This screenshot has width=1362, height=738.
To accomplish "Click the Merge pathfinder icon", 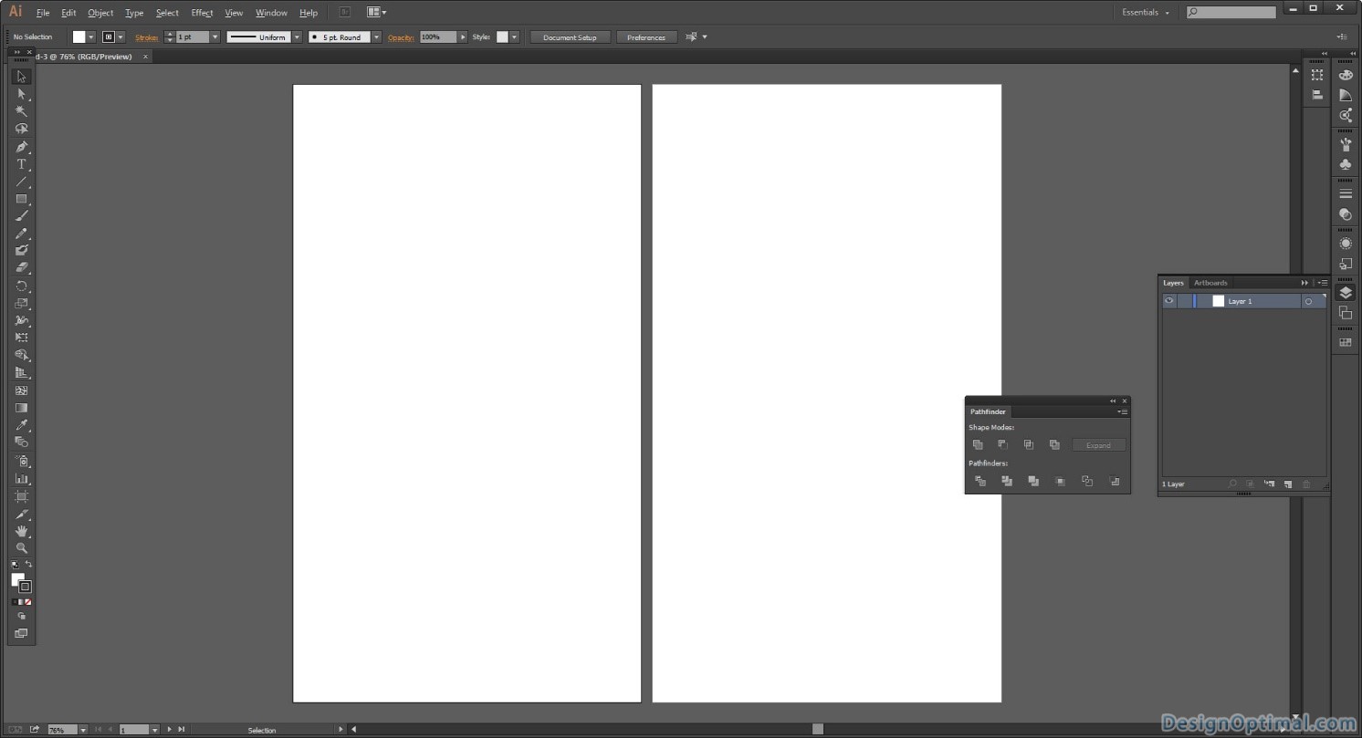I will 1033,481.
